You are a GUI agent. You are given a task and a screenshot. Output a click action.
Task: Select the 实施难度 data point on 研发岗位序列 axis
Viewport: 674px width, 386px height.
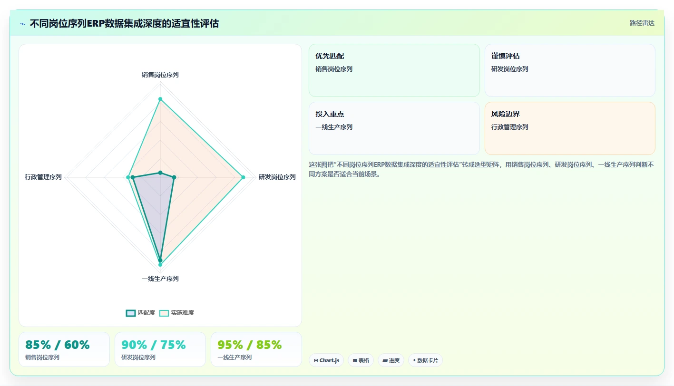pyautogui.click(x=243, y=177)
